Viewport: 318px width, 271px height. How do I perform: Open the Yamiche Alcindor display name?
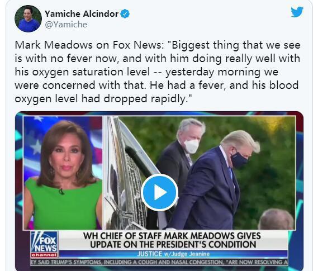(x=82, y=14)
